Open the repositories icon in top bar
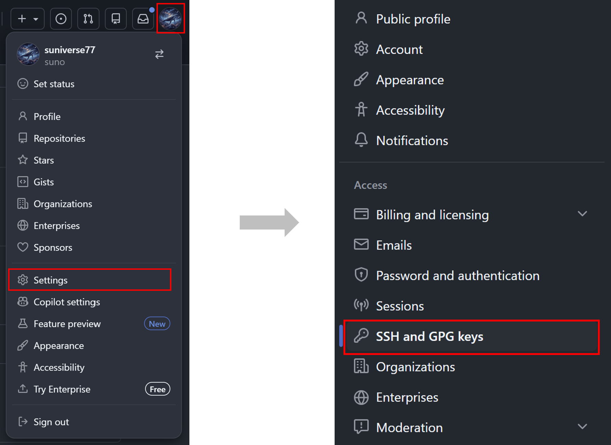The image size is (611, 445). (x=116, y=18)
